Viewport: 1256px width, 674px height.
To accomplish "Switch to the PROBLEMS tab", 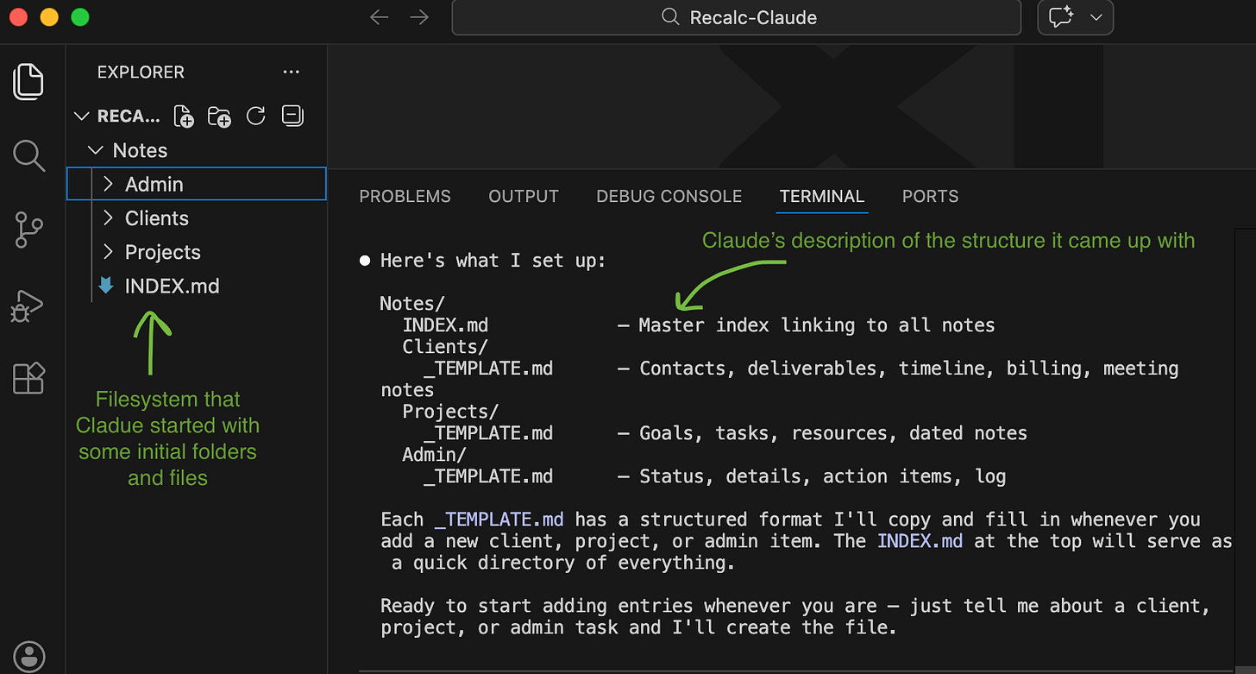I will (x=405, y=197).
